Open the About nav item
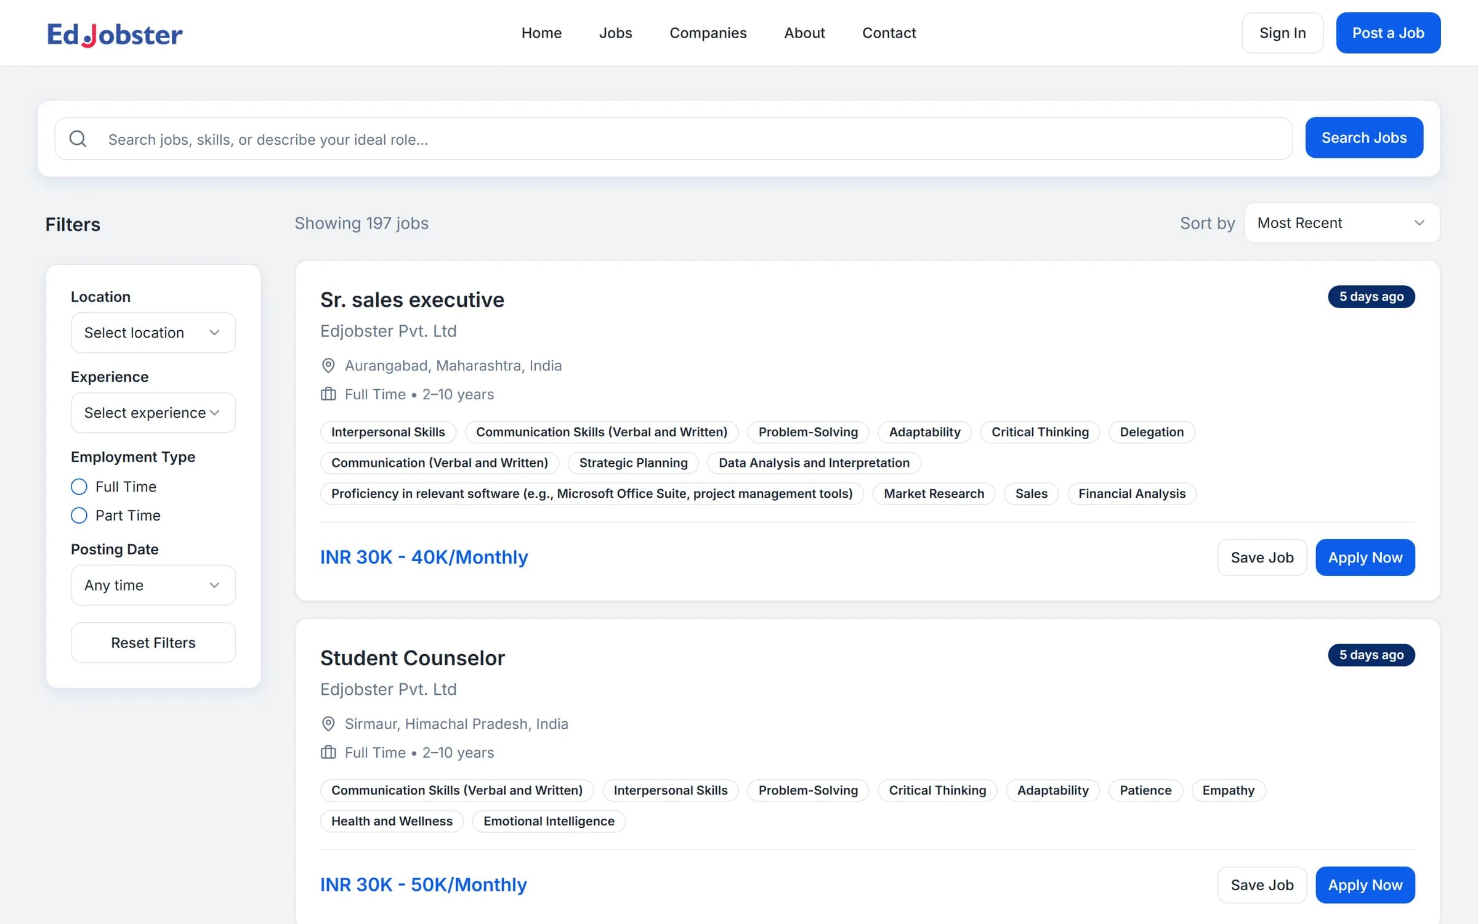Image resolution: width=1478 pixels, height=924 pixels. 804,33
